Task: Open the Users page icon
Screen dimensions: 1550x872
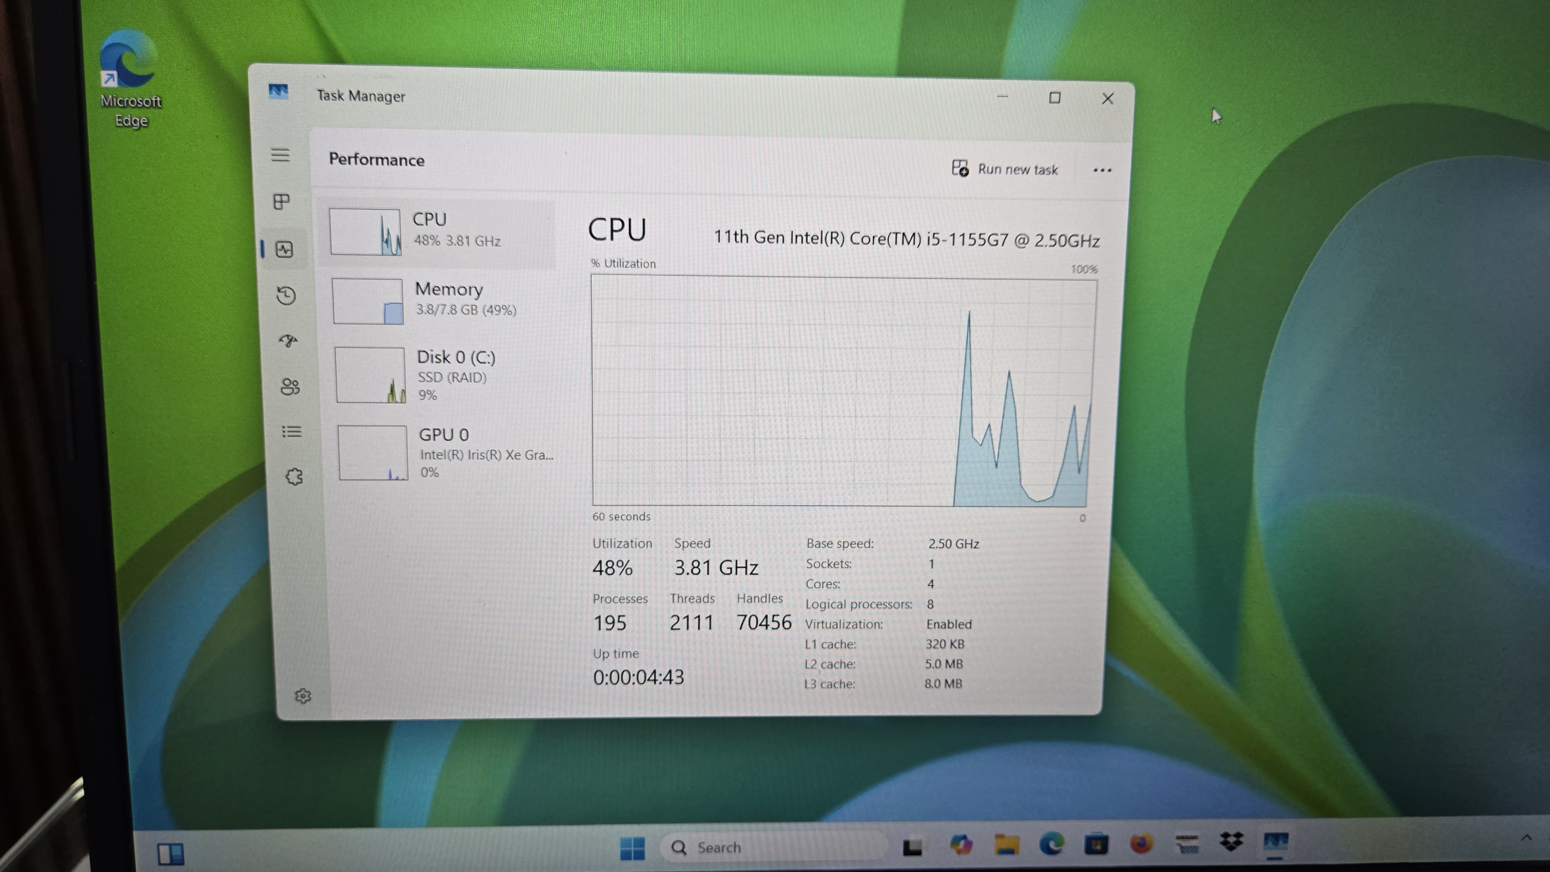Action: [290, 386]
